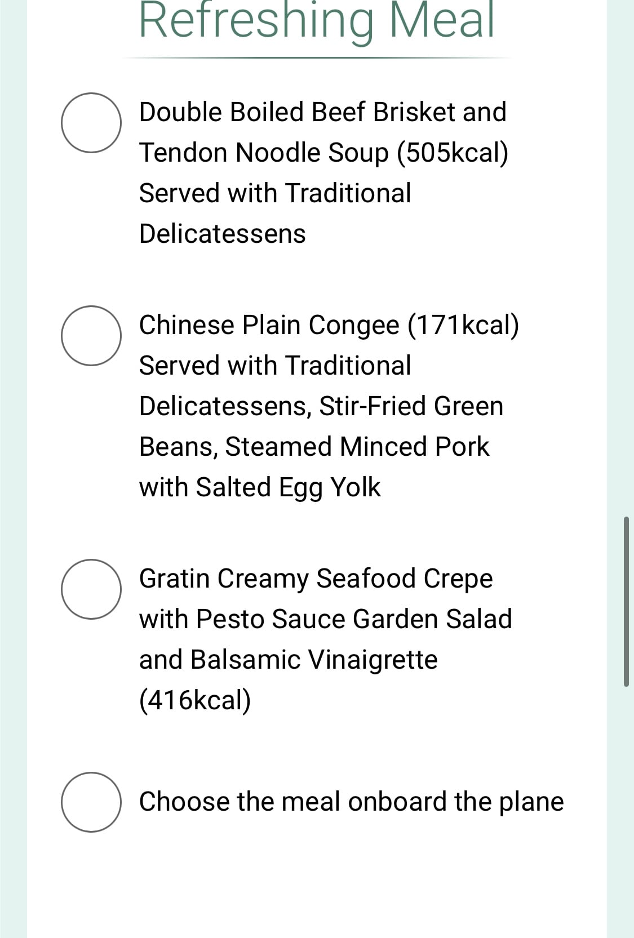Screen dimensions: 634x938
Task: Tap 'and Balsamic Vinaigrette' line
Action: 289,660
